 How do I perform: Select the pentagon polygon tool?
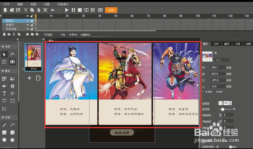click(x=12, y=140)
